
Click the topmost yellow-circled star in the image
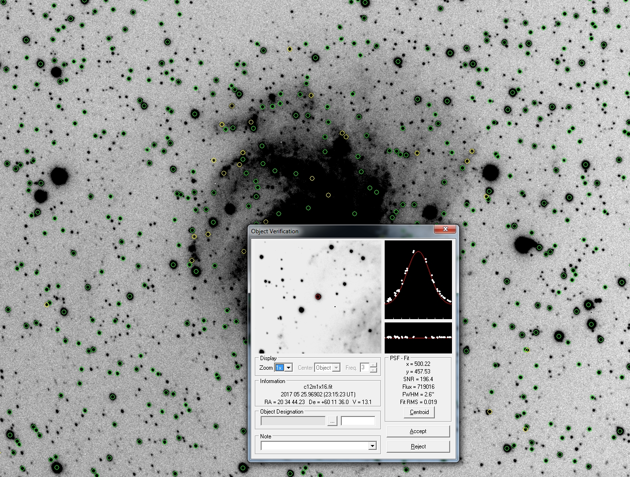290,49
